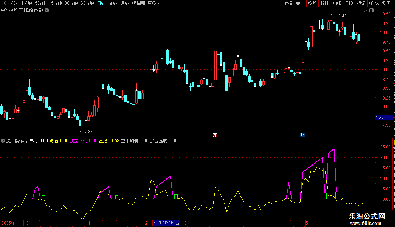Switch to 月线 monthly chart
This screenshot has height=227, width=395.
pyautogui.click(x=125, y=3)
